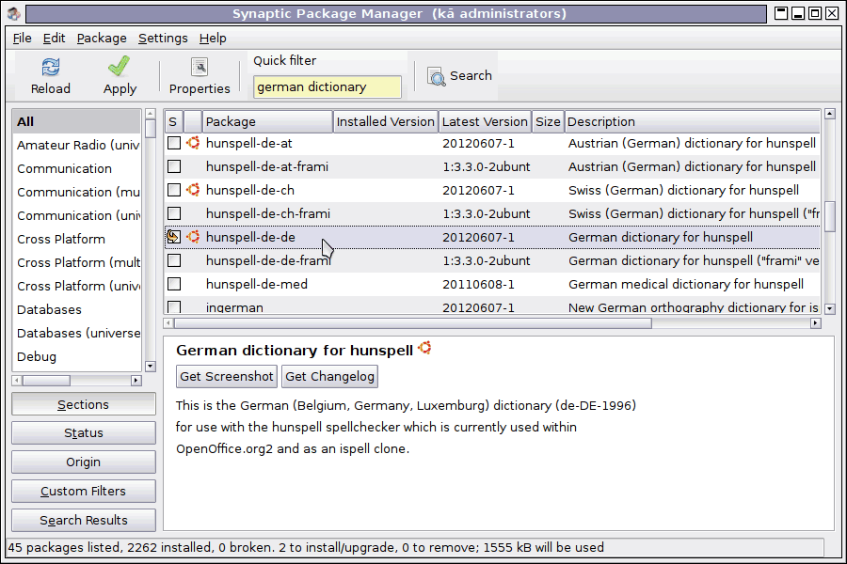Shade the window using the title bar roll-up button

[x=780, y=13]
